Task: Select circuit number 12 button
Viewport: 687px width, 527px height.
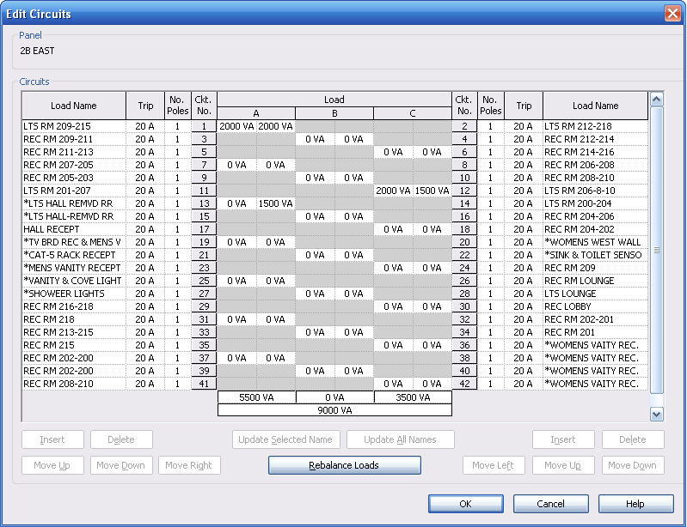Action: pos(464,191)
